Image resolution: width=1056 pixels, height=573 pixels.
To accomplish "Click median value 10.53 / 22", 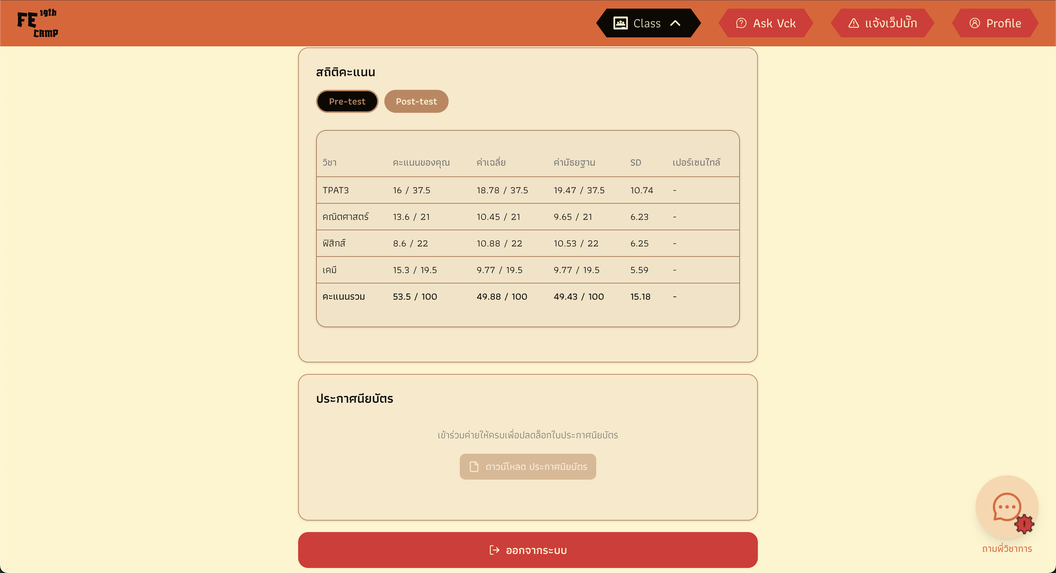I will 576,244.
